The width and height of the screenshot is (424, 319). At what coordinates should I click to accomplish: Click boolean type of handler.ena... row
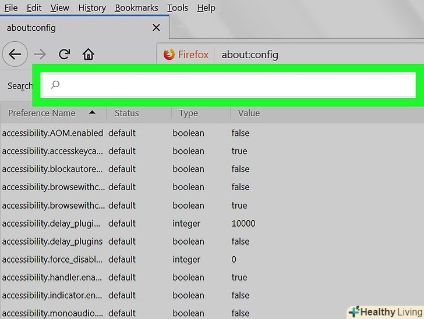[189, 277]
